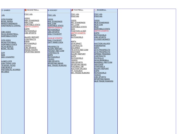179x134 pixels.
Task: Click the SDS link
Action: [x=3, y=55]
